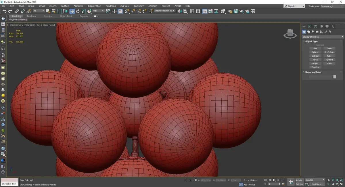Viewport: 345px width, 187px height.
Task: Click the GeoSphere primitive button
Action: (x=329, y=52)
